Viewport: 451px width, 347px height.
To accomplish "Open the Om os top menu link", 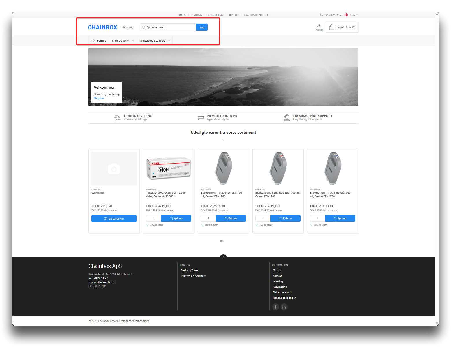I will point(182,15).
